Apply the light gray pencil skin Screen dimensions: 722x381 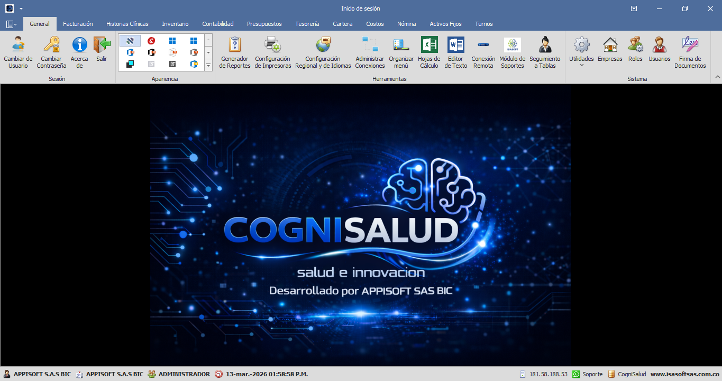[151, 64]
